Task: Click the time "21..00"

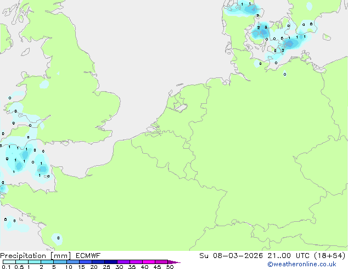Action: coord(279,256)
